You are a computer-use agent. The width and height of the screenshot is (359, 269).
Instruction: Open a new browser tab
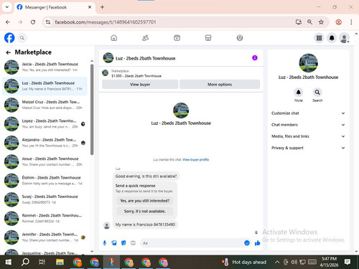[x=102, y=7]
